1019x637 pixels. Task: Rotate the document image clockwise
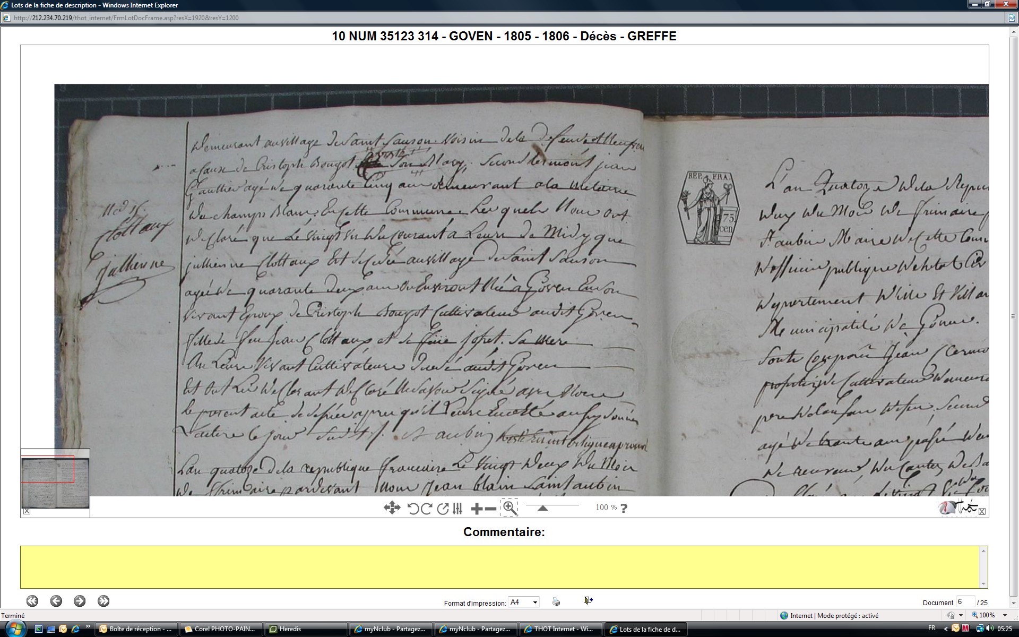point(427,509)
